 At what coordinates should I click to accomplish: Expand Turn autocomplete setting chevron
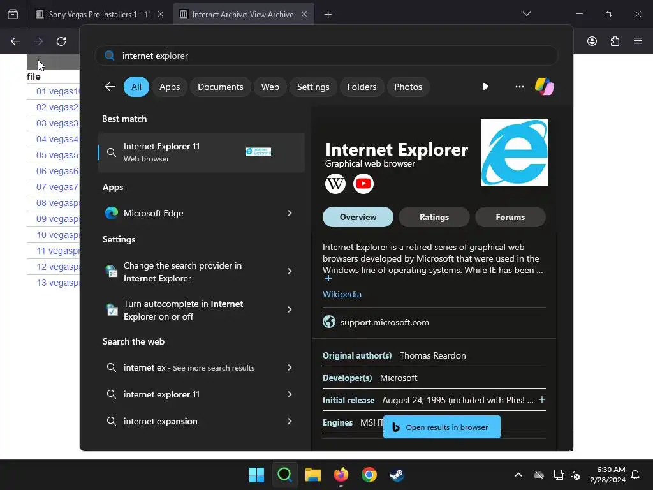[290, 309]
